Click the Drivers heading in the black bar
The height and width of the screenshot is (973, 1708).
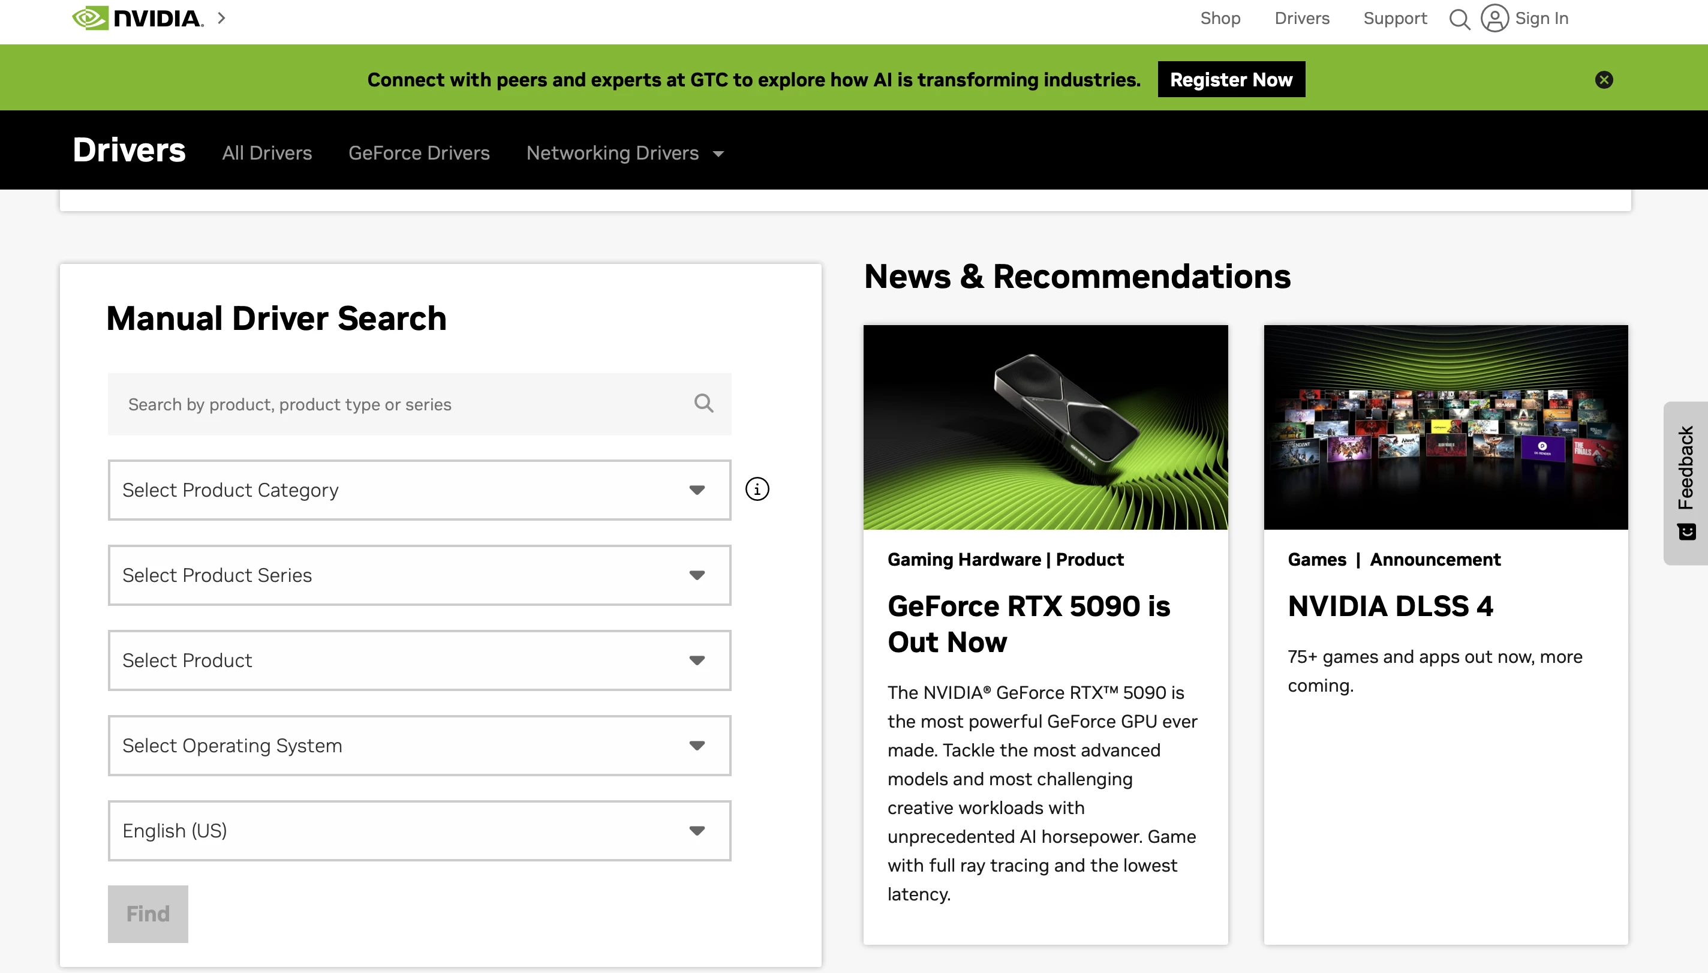pos(129,150)
